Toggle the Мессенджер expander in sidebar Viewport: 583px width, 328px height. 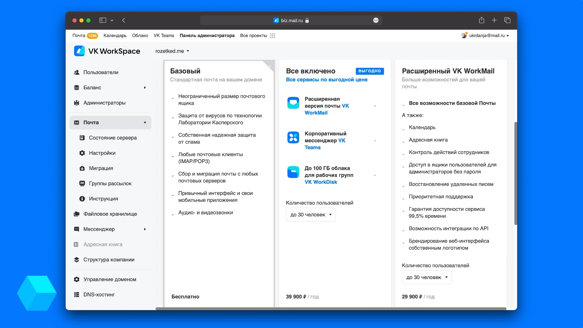[145, 229]
